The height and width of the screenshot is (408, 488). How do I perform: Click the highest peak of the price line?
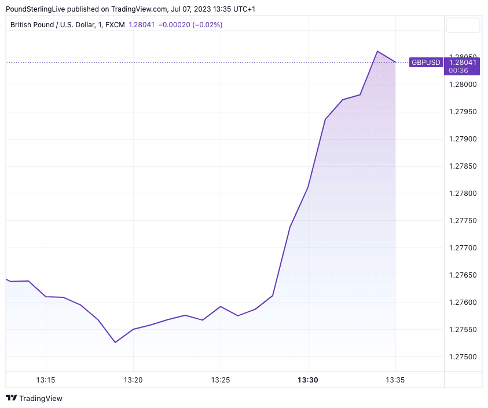tap(377, 51)
